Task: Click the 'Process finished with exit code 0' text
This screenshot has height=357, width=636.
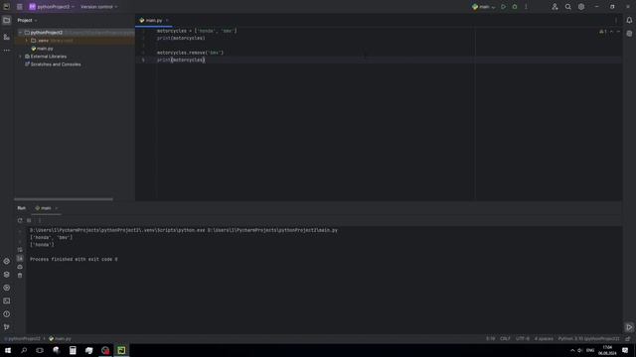Action: [x=74, y=260]
